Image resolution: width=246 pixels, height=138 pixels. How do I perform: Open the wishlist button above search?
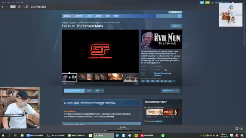coord(175,12)
